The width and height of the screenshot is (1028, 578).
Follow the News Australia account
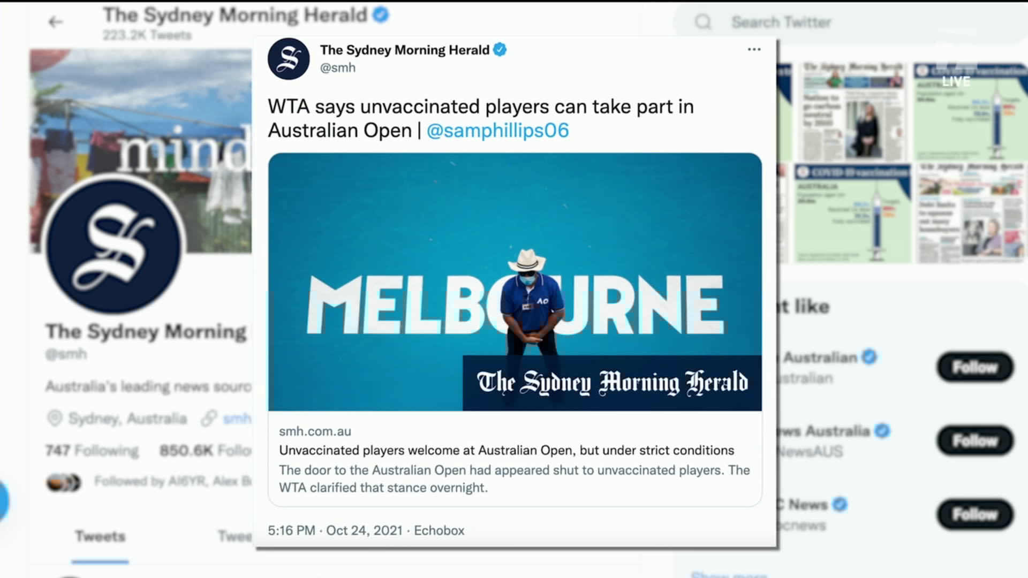tap(975, 440)
